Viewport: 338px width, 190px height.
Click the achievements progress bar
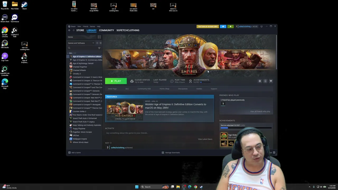[x=246, y=128]
